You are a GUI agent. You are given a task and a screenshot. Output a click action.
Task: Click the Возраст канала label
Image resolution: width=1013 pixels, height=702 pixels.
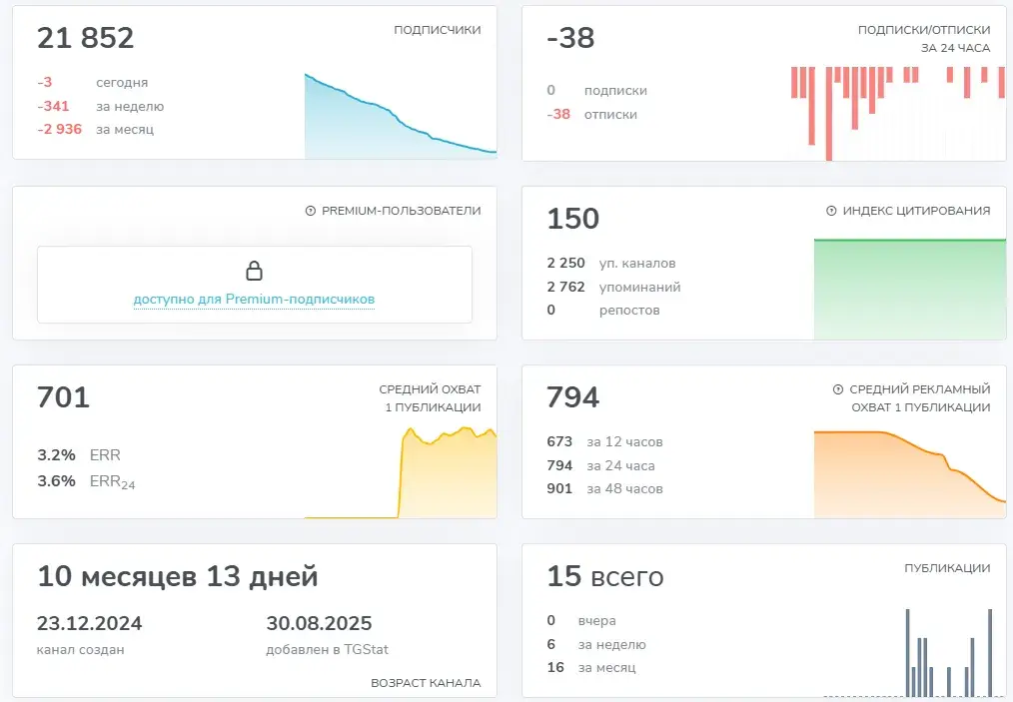(x=426, y=683)
